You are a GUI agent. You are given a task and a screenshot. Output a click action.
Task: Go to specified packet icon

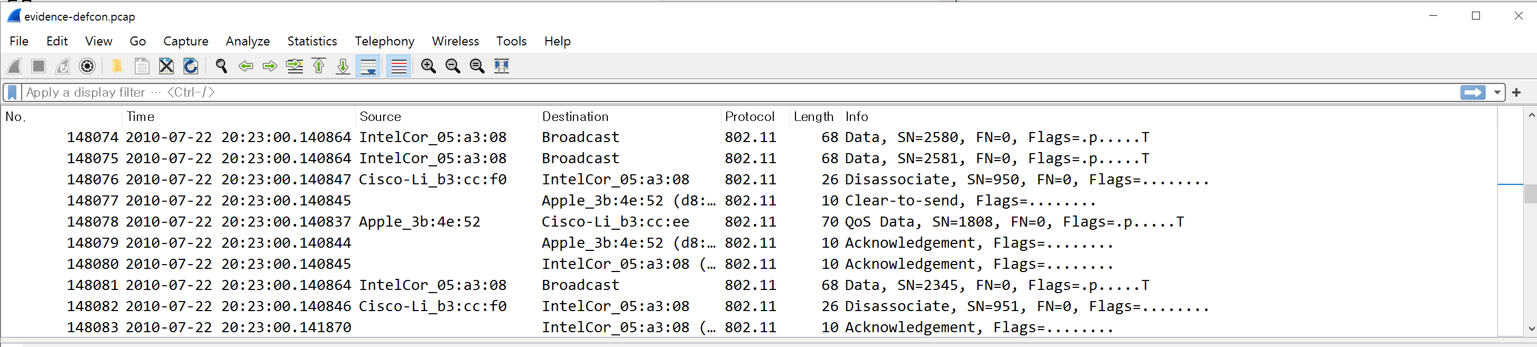coord(295,66)
